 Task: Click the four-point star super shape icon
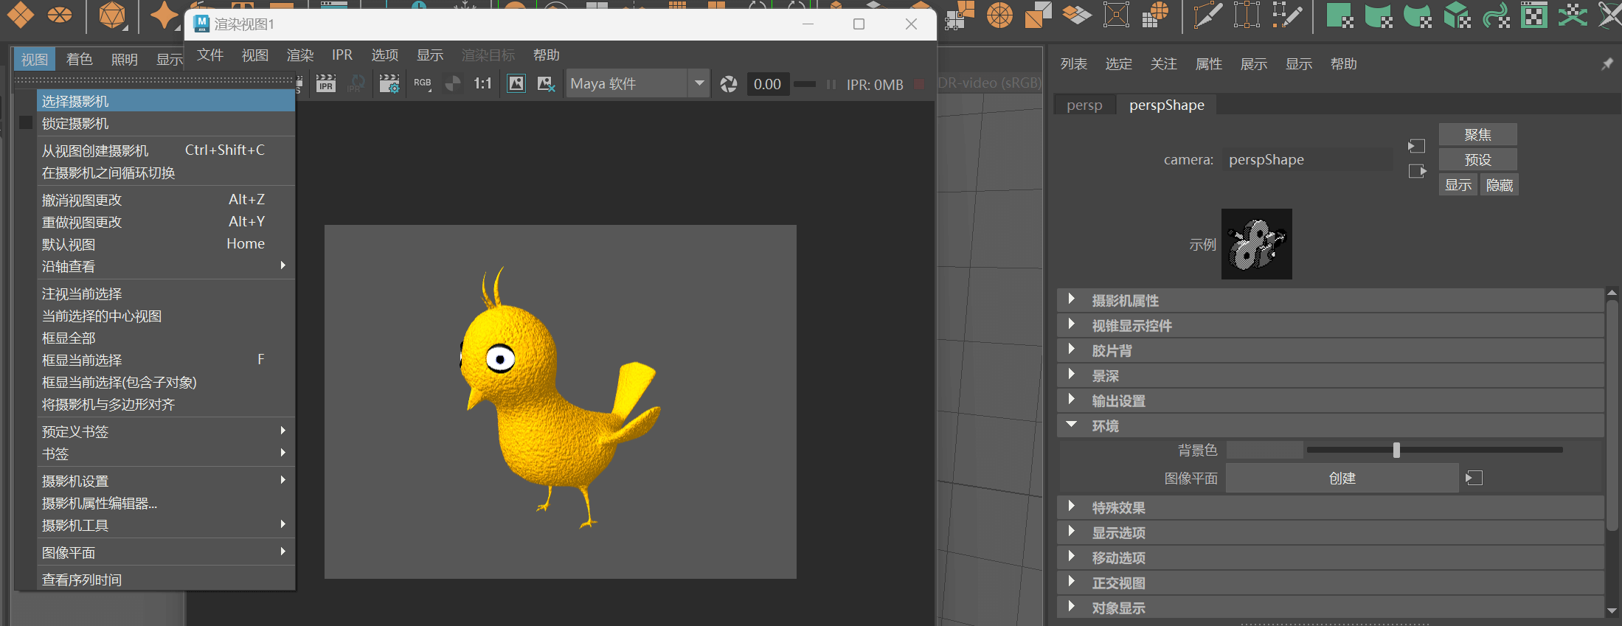click(164, 15)
